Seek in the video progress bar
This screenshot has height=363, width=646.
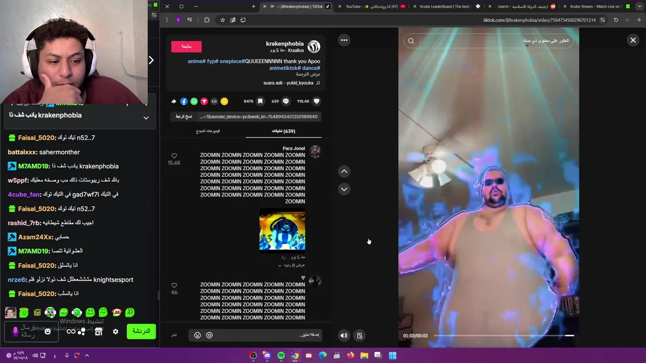tap(504, 335)
